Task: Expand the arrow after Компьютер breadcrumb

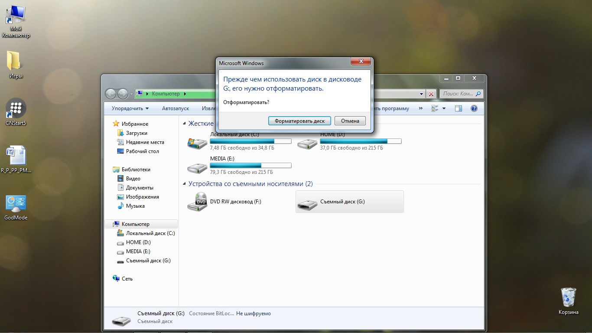Action: [x=185, y=94]
